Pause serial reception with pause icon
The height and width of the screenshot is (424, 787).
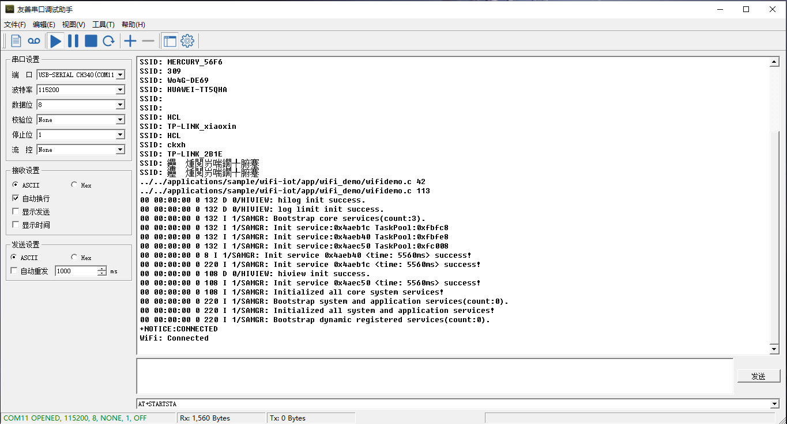73,41
